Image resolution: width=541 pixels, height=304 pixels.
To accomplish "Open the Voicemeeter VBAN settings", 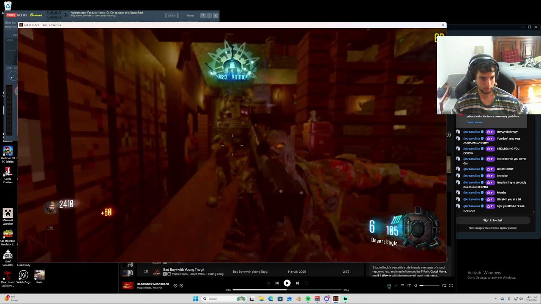I will click(x=171, y=16).
